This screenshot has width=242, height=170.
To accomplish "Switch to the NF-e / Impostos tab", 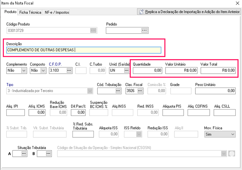I will click(57, 12).
